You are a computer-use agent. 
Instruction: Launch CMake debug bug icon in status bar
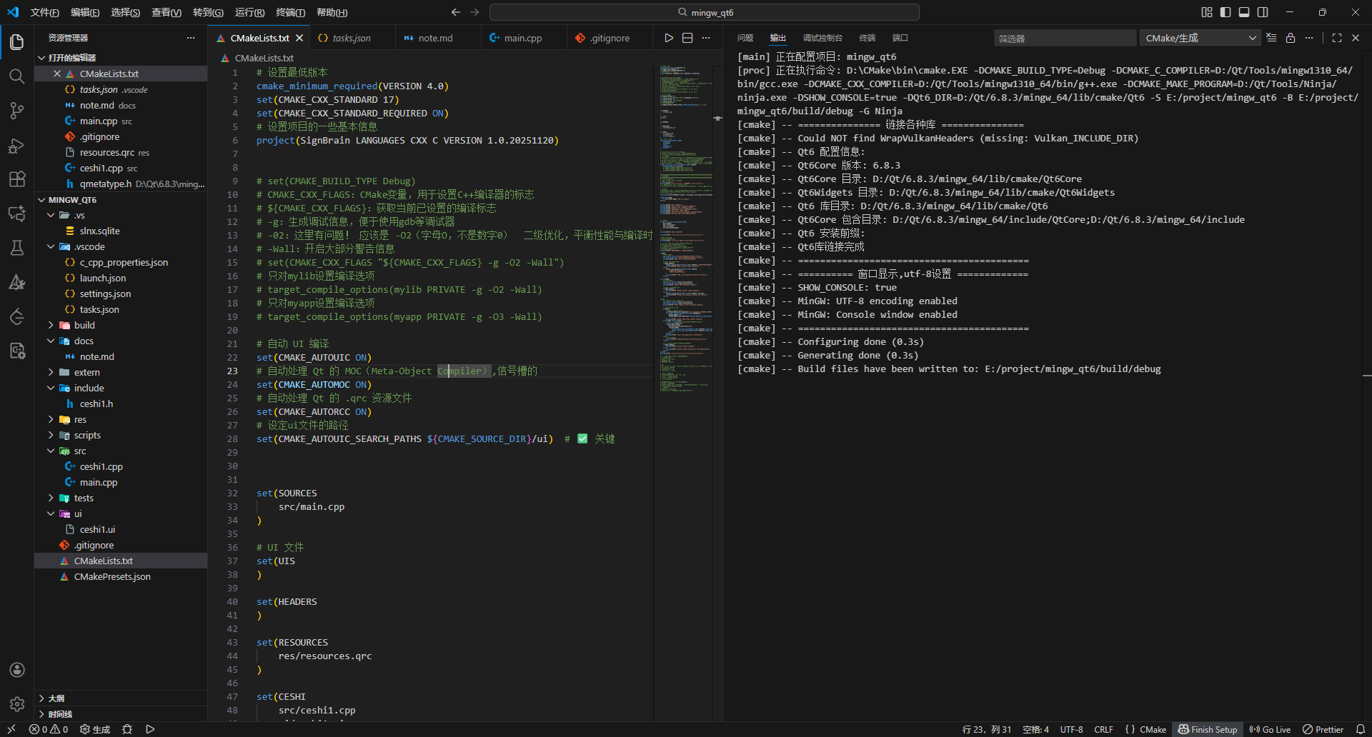click(x=127, y=729)
